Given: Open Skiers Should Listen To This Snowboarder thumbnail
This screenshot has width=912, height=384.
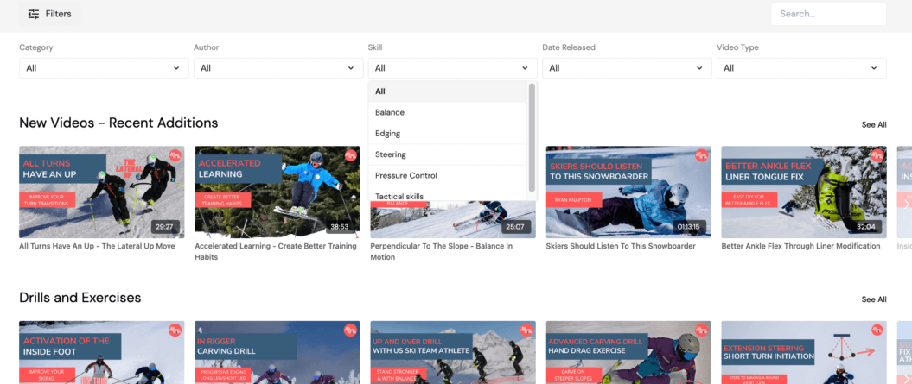Looking at the screenshot, I should (x=628, y=192).
